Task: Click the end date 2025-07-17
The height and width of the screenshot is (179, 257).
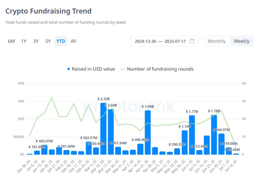Action: (175, 41)
